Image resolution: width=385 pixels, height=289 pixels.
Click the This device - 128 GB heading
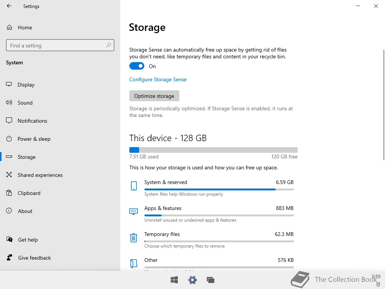click(168, 138)
